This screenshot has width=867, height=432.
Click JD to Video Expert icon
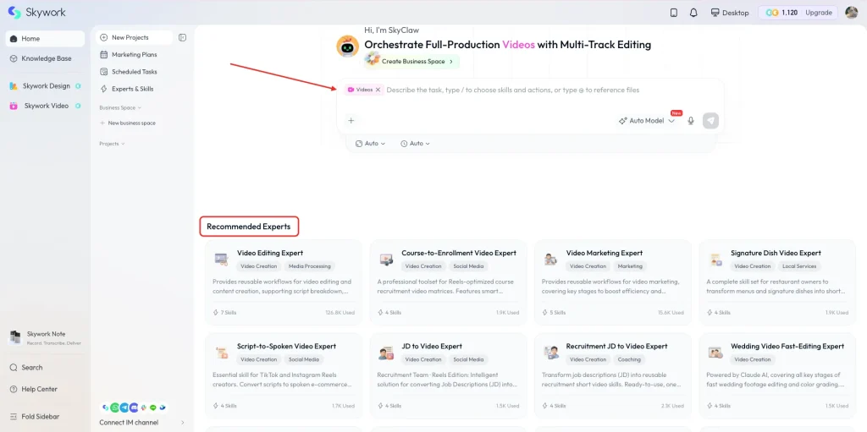click(386, 352)
